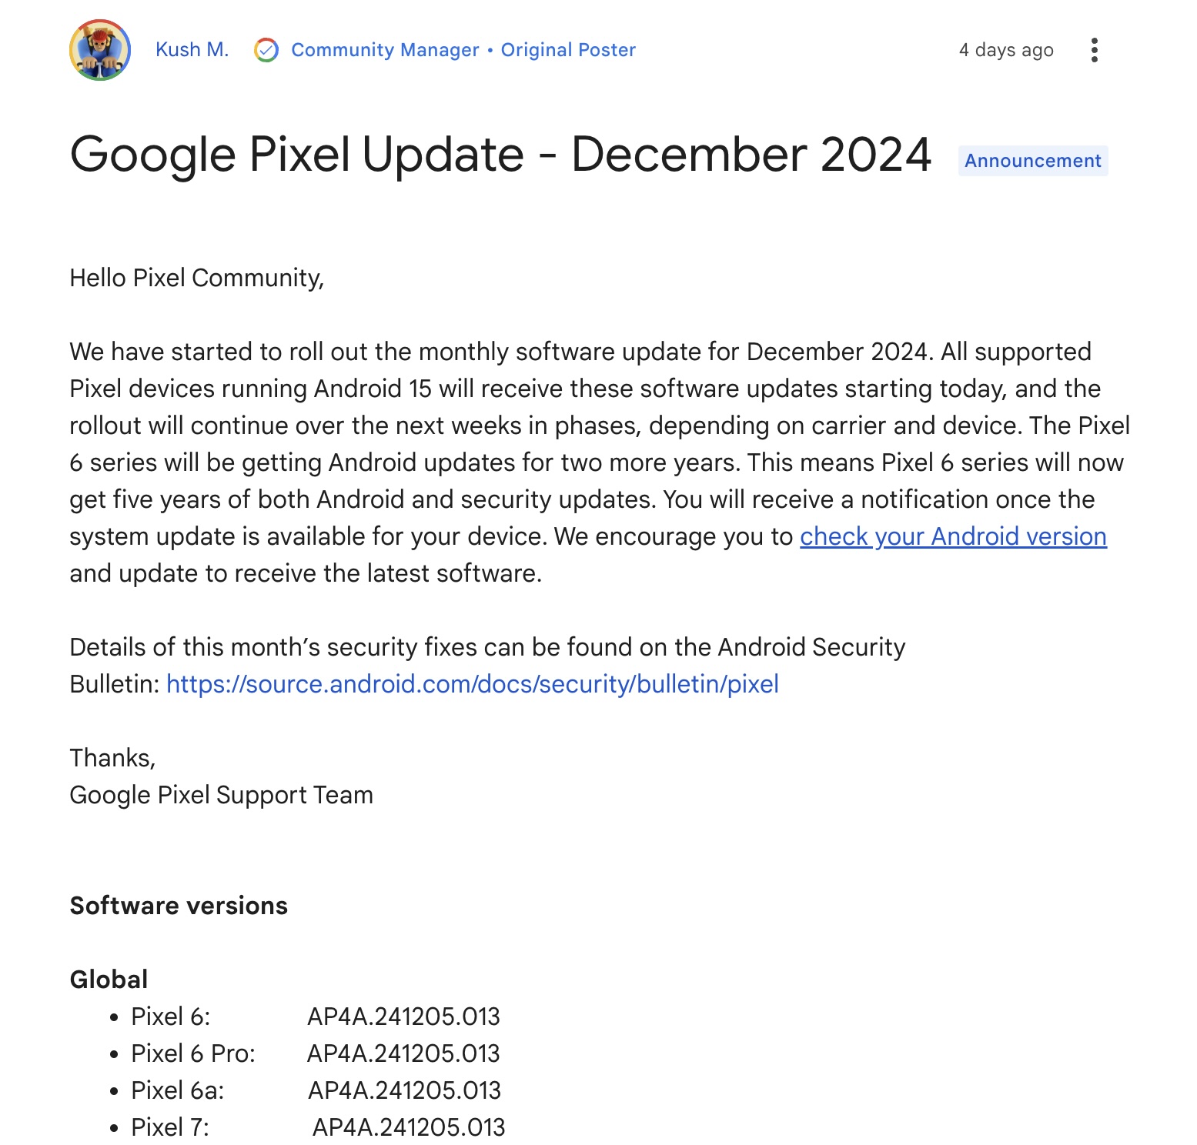Open the three-dot overflow menu

click(x=1095, y=49)
